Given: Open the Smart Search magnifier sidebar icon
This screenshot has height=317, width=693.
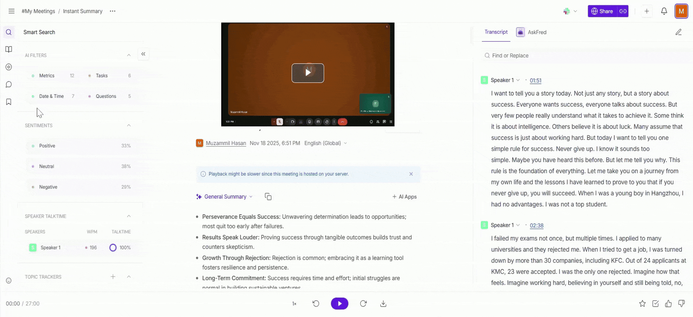Looking at the screenshot, I should point(9,32).
